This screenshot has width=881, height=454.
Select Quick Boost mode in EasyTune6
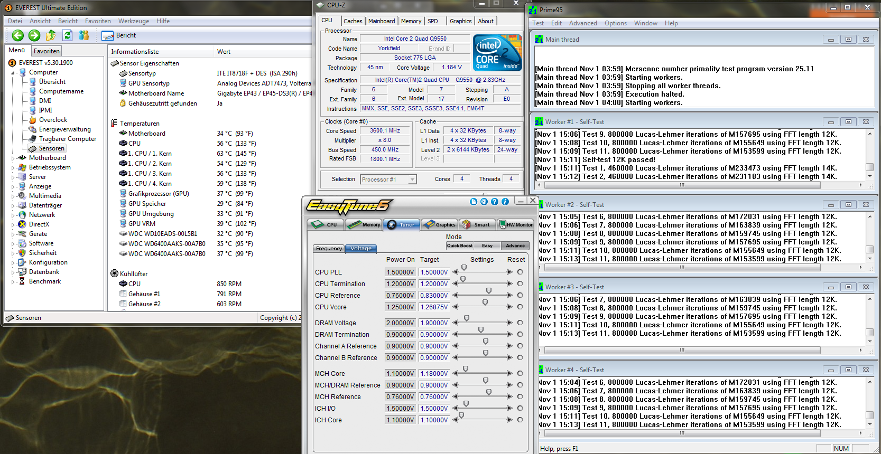point(460,245)
